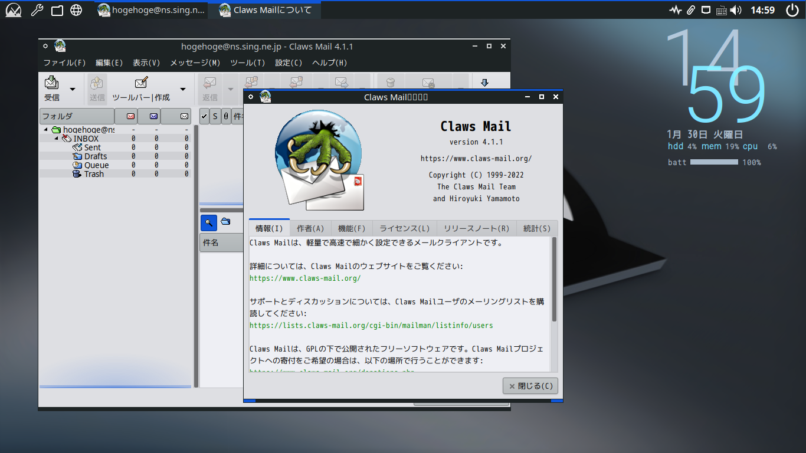Select the 情報(I) tab in About dialog
This screenshot has height=453, width=806.
[269, 228]
